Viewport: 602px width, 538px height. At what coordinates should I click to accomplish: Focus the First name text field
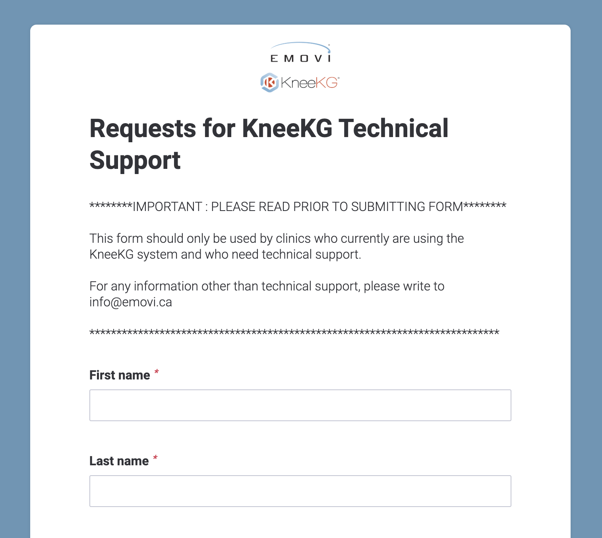coord(300,405)
